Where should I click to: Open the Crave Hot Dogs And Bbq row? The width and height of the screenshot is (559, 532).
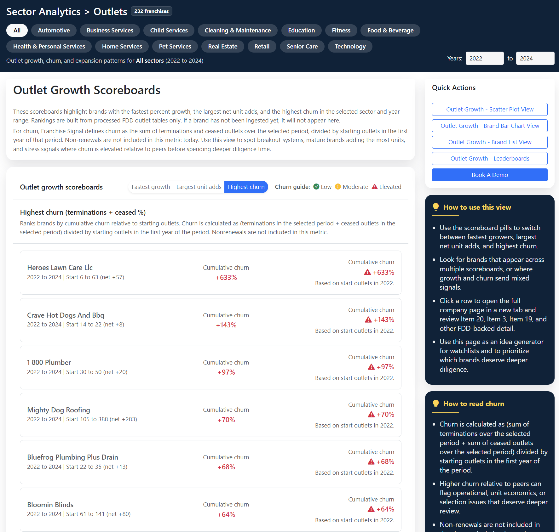point(210,320)
